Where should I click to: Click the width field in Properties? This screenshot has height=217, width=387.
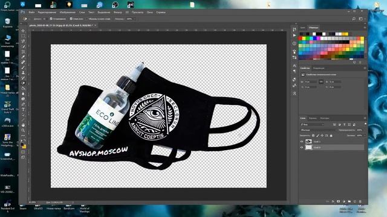click(x=311, y=82)
